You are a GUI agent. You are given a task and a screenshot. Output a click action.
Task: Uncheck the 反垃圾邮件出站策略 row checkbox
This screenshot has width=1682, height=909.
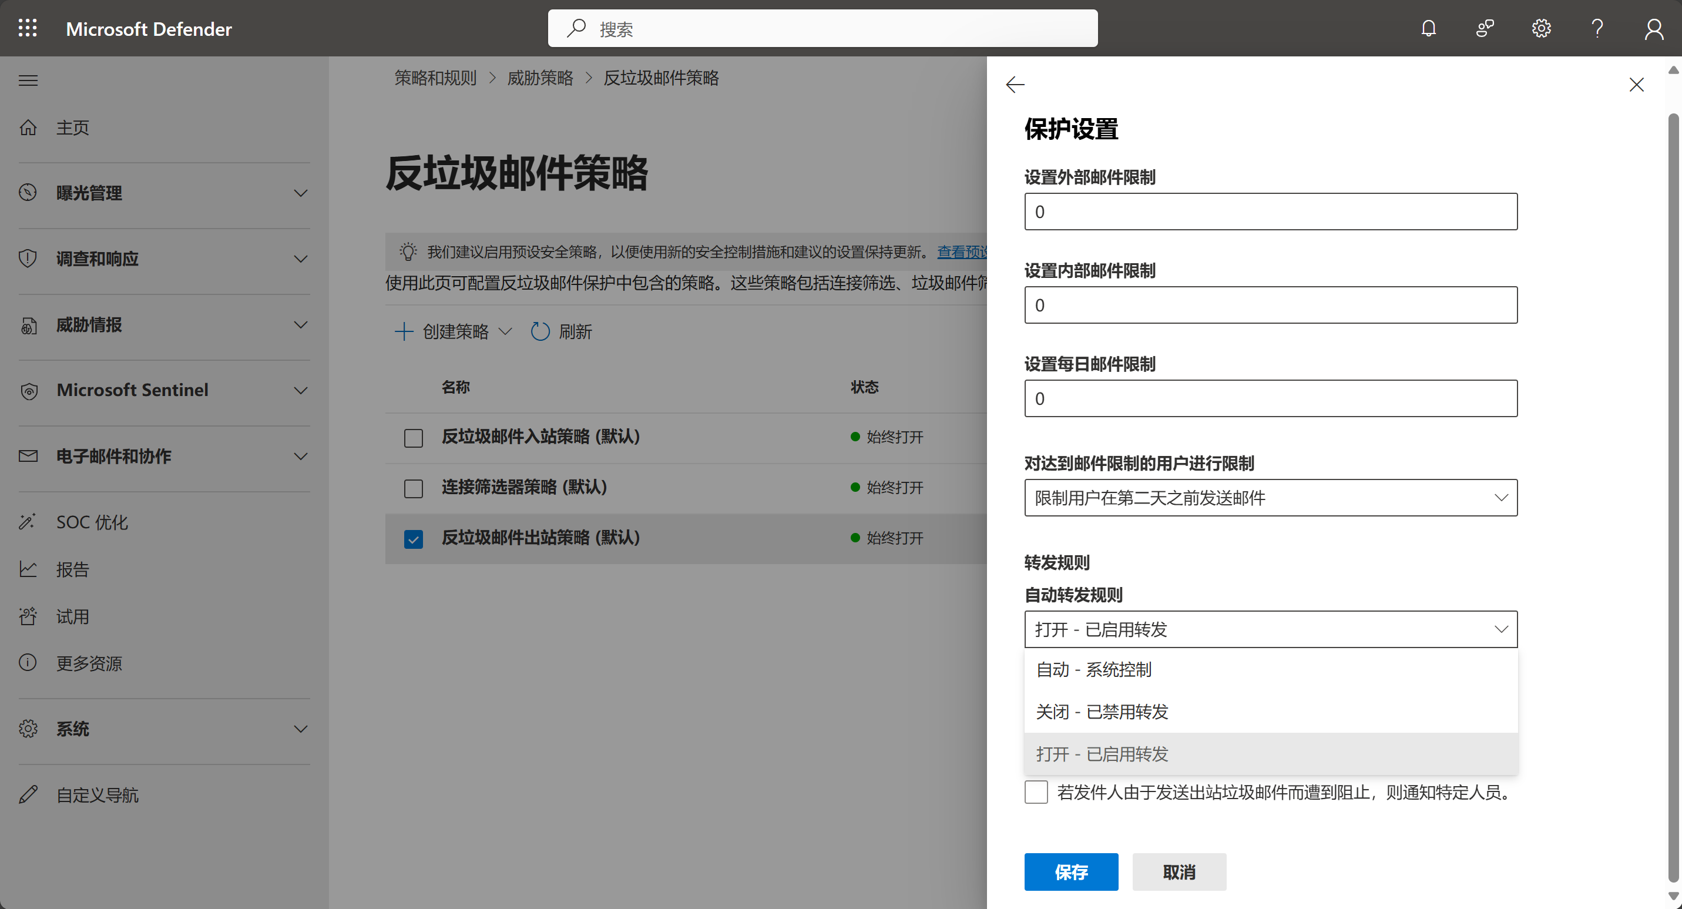tap(414, 539)
